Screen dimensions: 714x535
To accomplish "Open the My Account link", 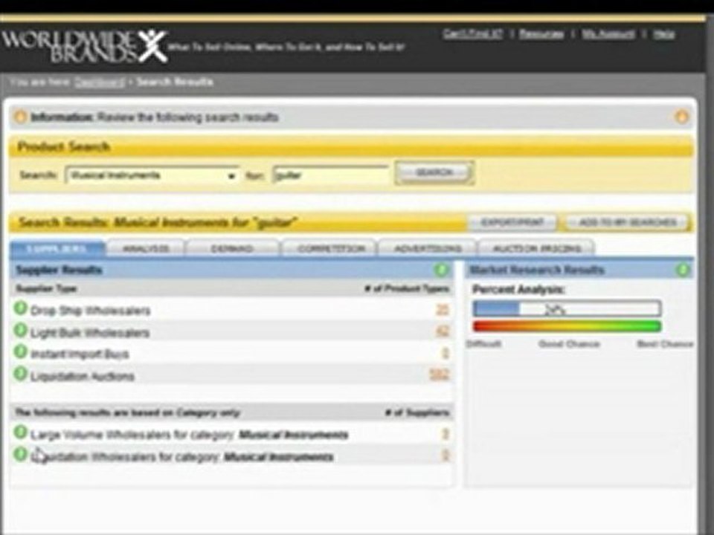I will click(x=608, y=34).
